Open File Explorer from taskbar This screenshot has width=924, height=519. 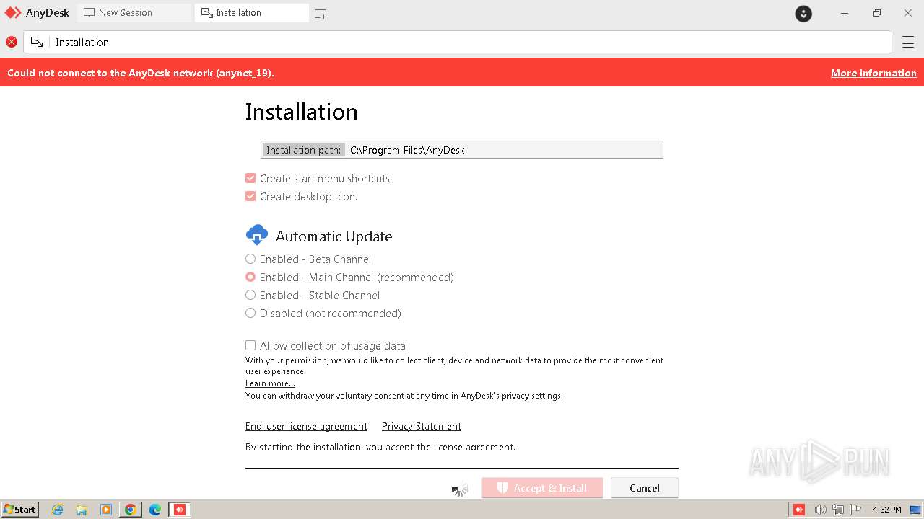[x=82, y=510]
